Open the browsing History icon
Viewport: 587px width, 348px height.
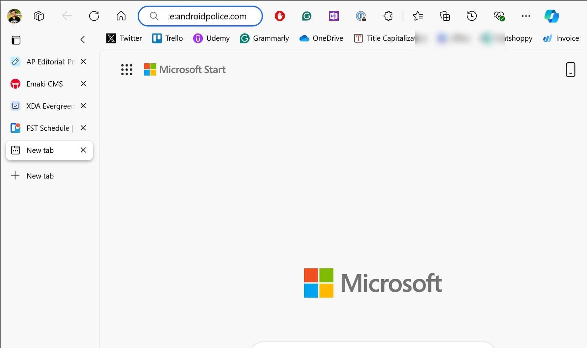point(472,16)
